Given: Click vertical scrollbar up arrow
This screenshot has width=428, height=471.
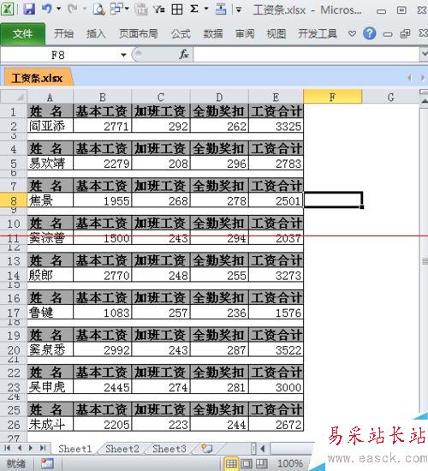Looking at the screenshot, I should 424,101.
